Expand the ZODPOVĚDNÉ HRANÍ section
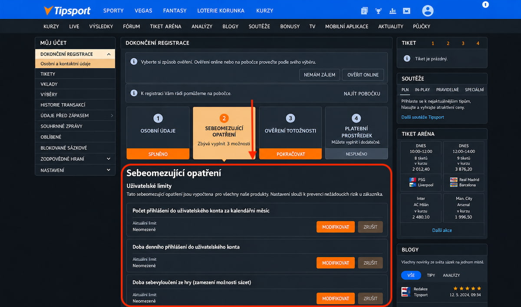 coord(108,159)
